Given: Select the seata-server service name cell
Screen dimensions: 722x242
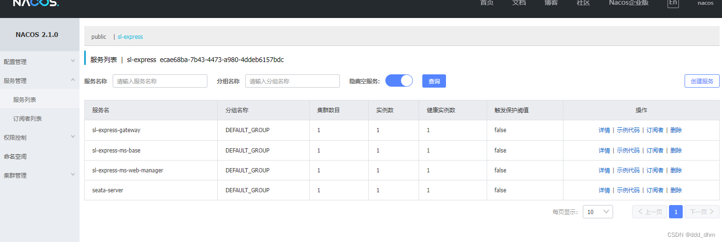Looking at the screenshot, I should [151, 190].
